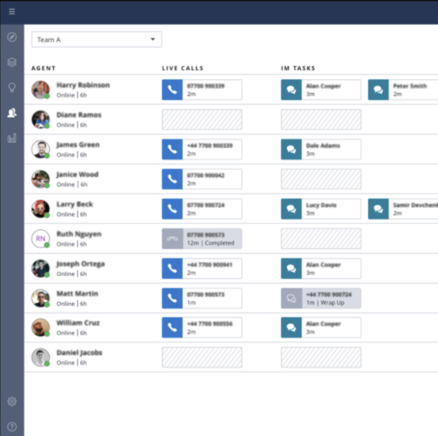The image size is (438, 436).
Task: Click Ruth Nguyen's RN initials avatar
Action: 41,239
